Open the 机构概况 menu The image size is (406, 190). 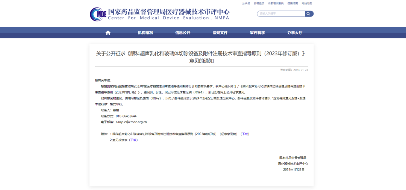click(145, 33)
